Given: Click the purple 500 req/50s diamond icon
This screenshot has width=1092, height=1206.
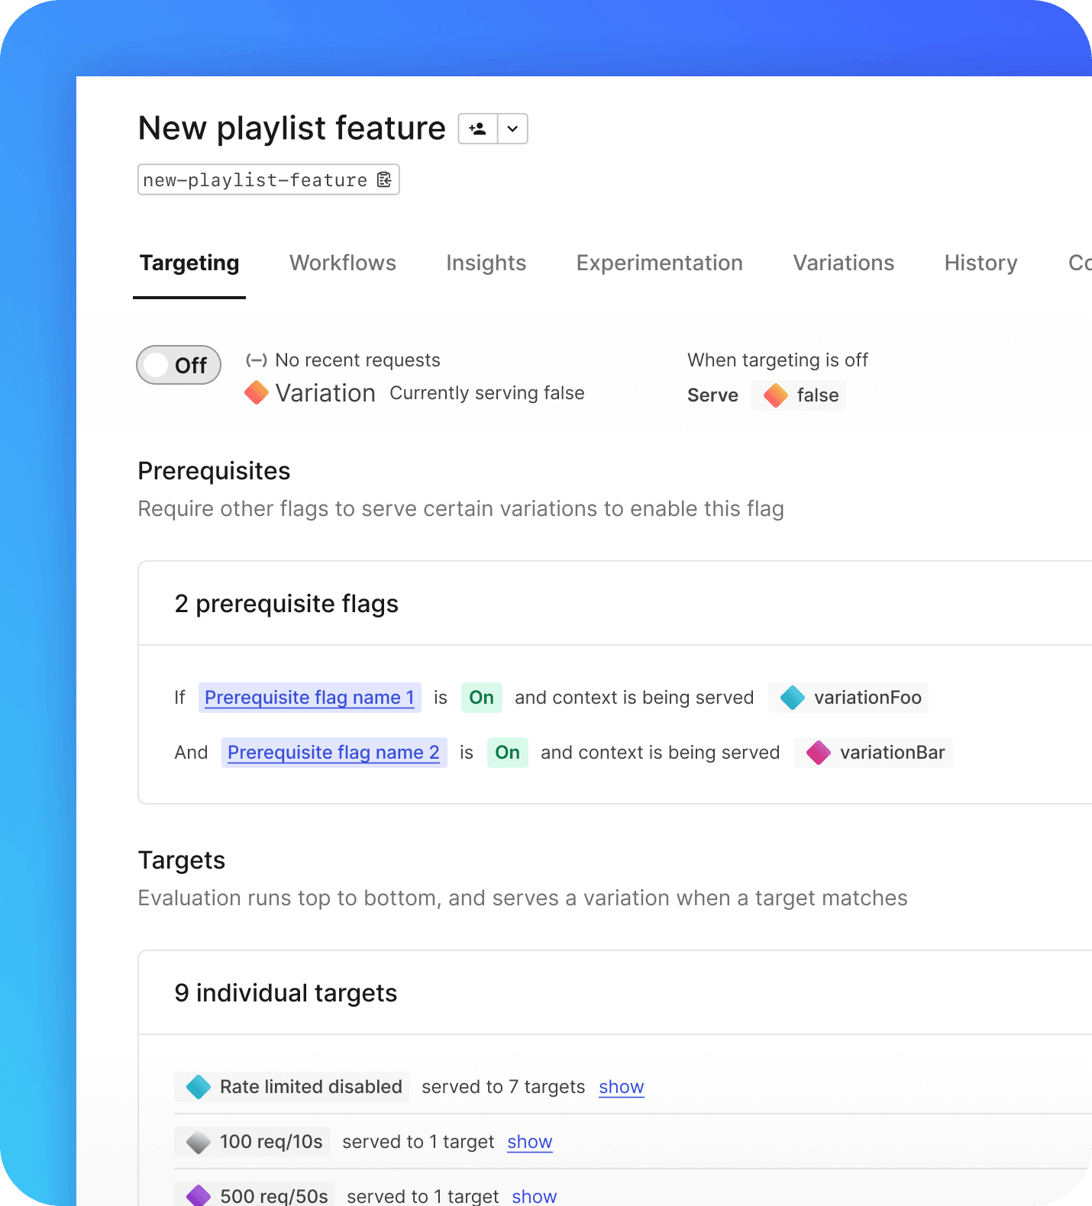Looking at the screenshot, I should [199, 1195].
